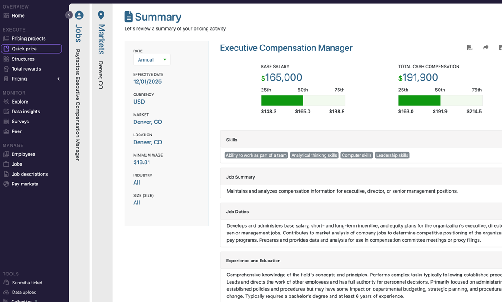Click the Home grid icon in sidebar
The image size is (502, 302).
coord(6,15)
